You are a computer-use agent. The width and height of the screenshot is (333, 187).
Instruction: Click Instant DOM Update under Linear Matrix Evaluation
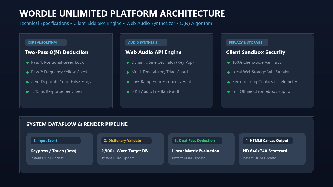pos(189,158)
